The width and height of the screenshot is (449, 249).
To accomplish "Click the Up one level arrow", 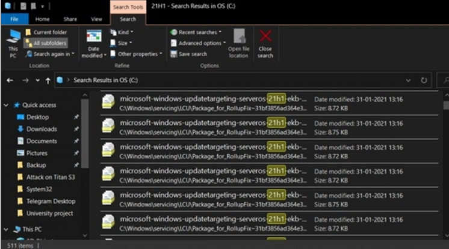I will click(48, 80).
